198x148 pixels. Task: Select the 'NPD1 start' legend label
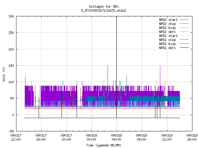168,36
